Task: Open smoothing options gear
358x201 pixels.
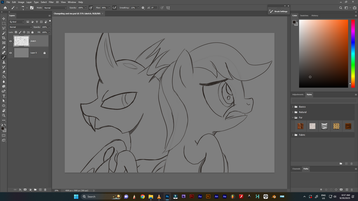Action: pos(143,8)
